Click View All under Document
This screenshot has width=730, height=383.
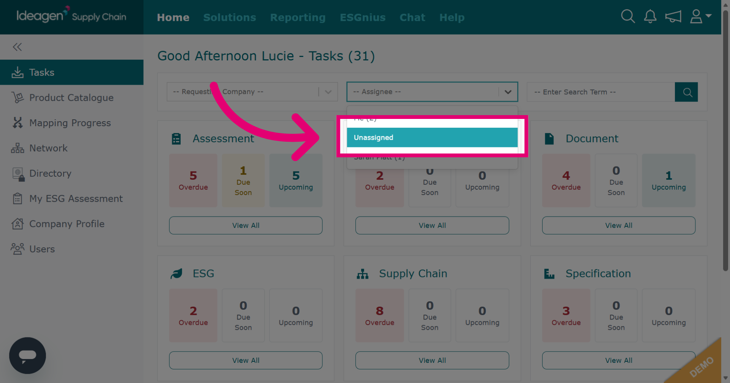(x=619, y=225)
